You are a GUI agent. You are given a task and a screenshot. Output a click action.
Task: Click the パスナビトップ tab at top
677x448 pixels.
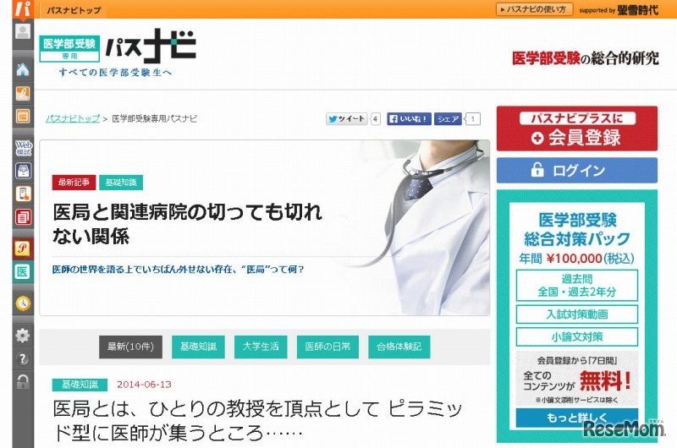pos(74,10)
